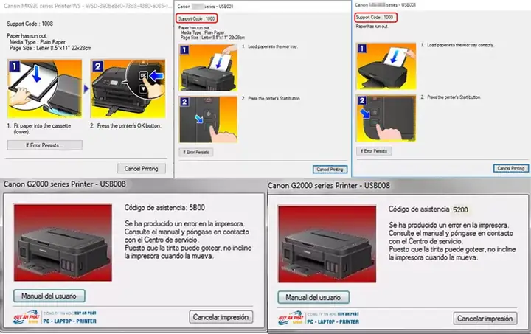Click the OK button step 2 illustration
531x334 pixels.
coord(128,88)
